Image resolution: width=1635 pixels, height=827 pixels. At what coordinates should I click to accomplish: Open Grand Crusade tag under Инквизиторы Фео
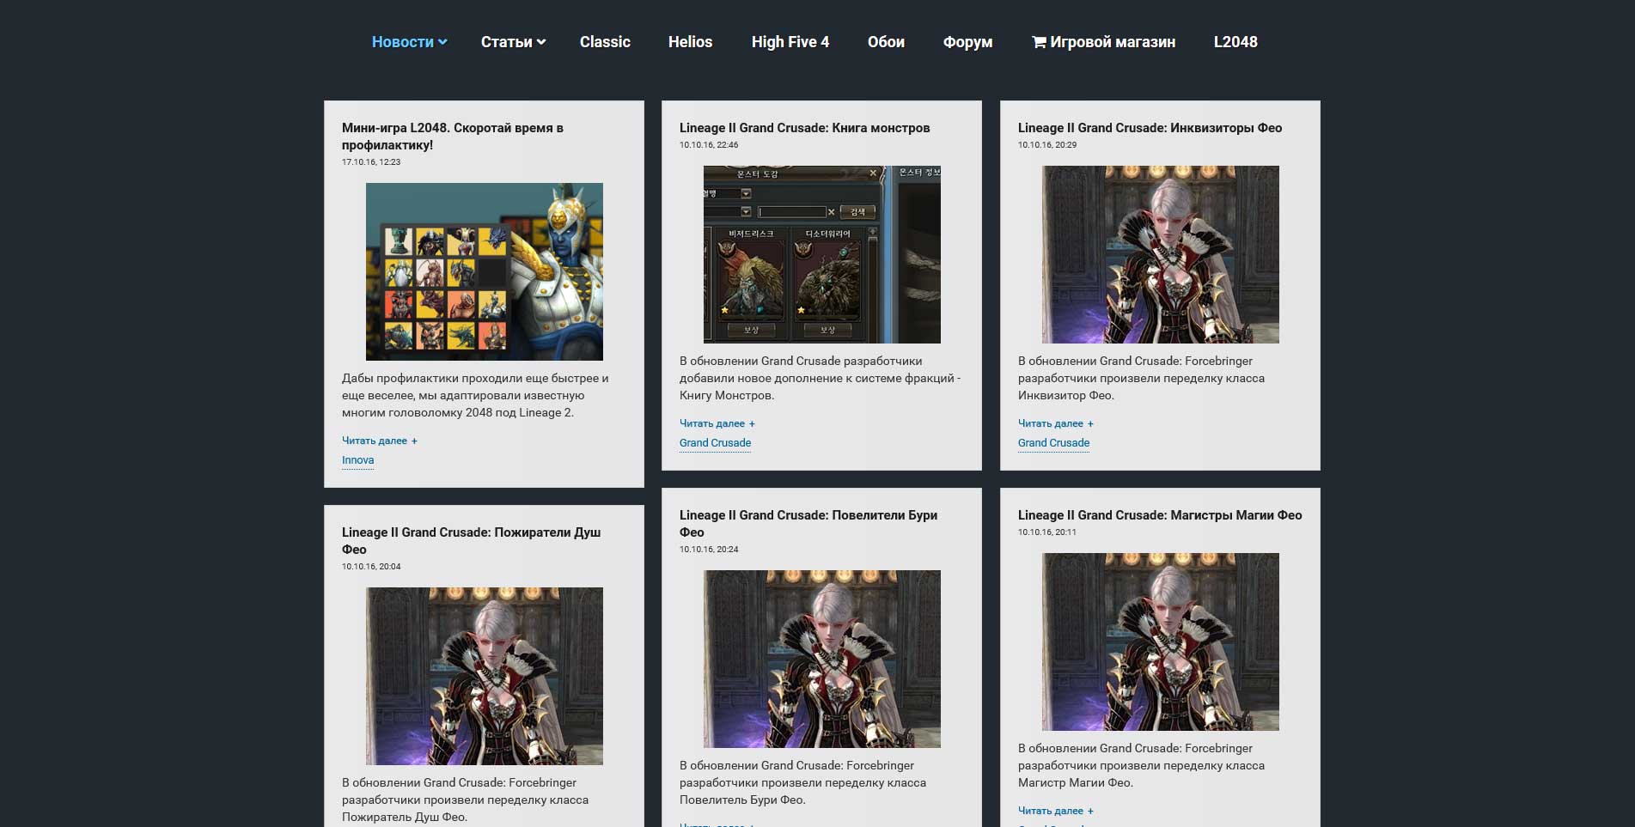[1053, 443]
